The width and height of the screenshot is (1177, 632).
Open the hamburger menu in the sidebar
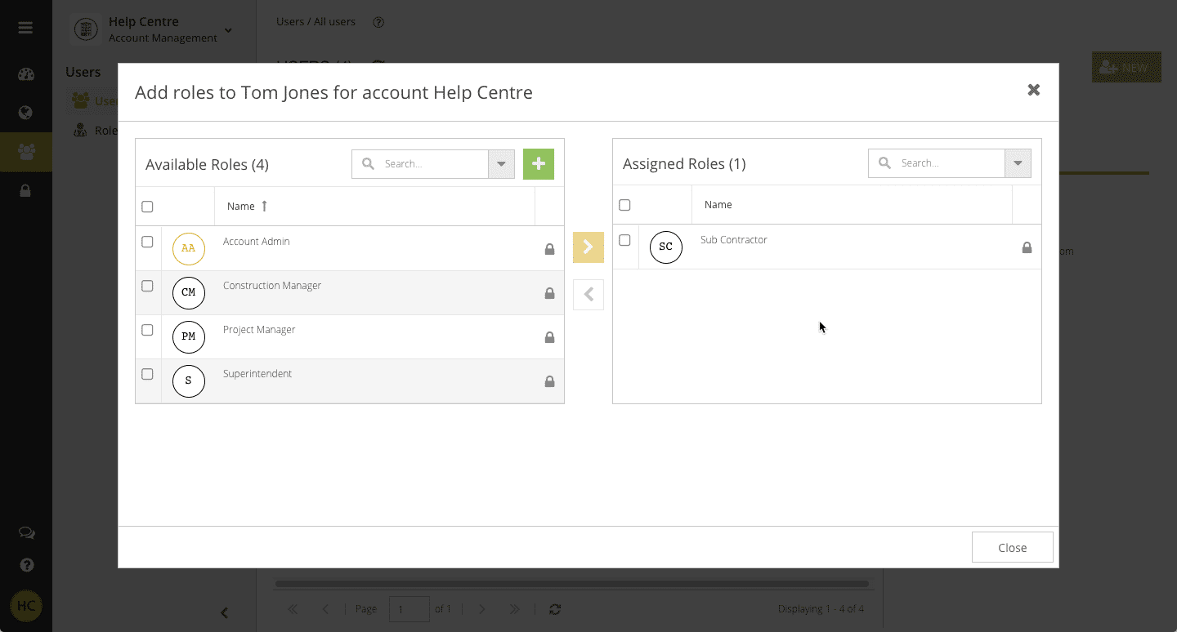coord(25,28)
